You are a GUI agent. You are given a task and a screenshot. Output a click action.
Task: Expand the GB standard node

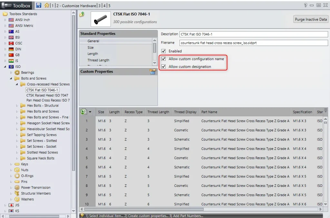pos(5,55)
